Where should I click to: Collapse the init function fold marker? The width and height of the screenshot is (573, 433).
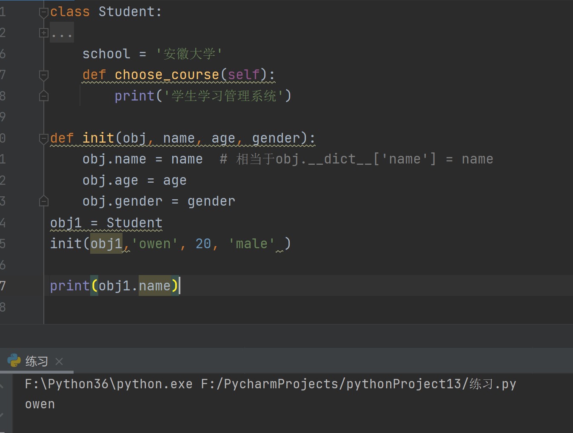43,138
